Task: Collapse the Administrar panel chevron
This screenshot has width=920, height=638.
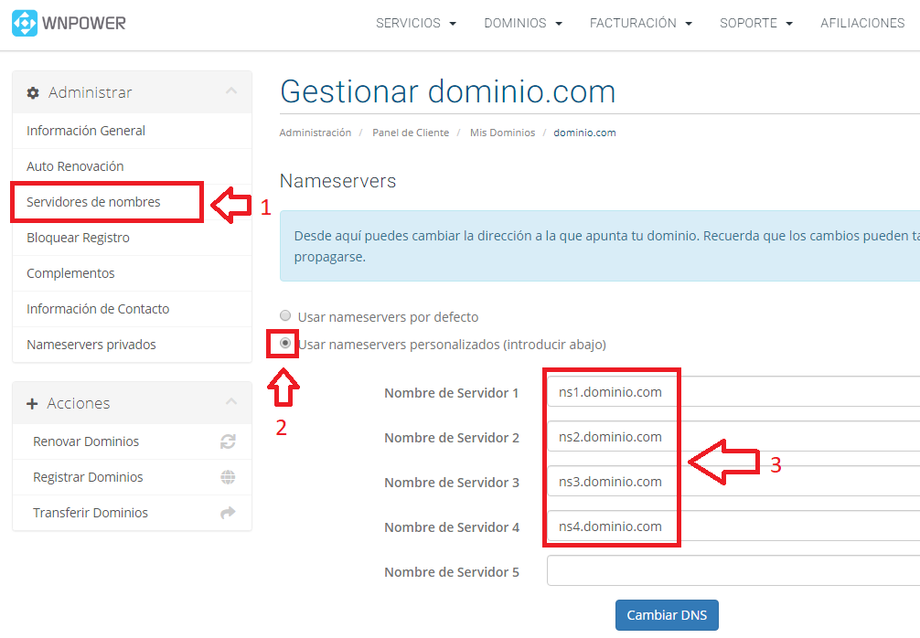Action: (x=231, y=91)
